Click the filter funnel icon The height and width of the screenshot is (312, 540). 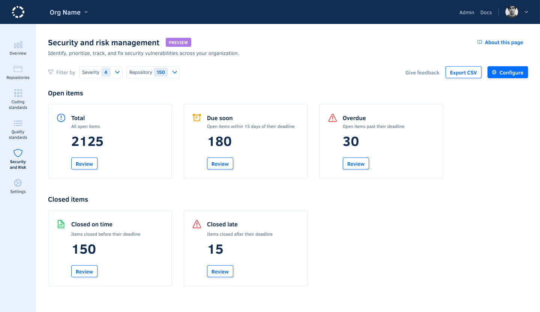pyautogui.click(x=50, y=72)
